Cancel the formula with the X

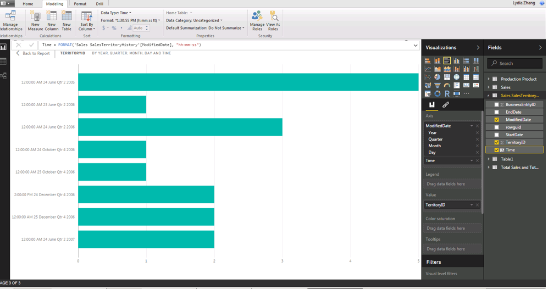[19, 45]
